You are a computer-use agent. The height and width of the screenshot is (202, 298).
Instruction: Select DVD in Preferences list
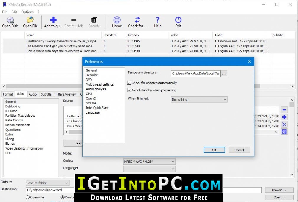(x=89, y=80)
